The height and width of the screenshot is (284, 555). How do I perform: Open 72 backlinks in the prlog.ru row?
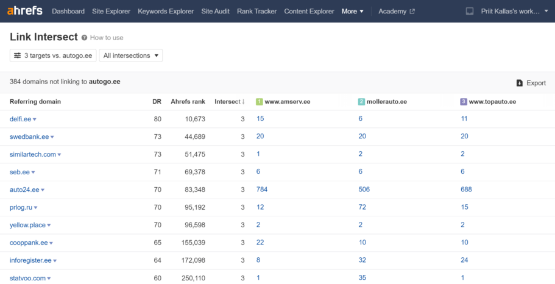coord(362,207)
